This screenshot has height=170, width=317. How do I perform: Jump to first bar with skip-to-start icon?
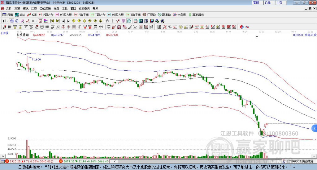tap(52, 21)
